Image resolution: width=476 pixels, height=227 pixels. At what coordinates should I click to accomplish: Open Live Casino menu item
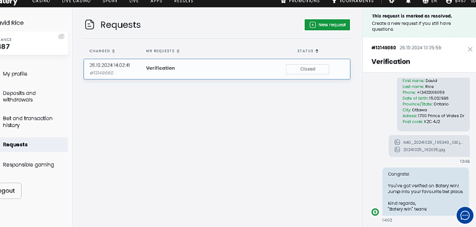tap(76, 1)
